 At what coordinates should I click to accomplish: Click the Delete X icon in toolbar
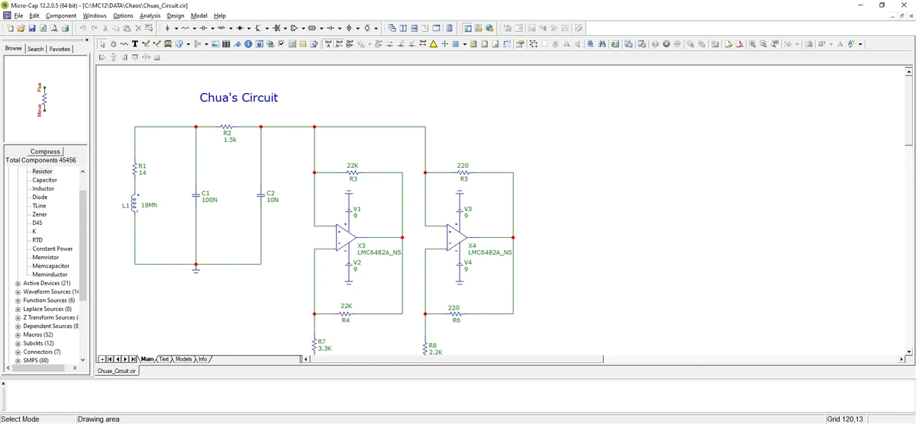138,28
